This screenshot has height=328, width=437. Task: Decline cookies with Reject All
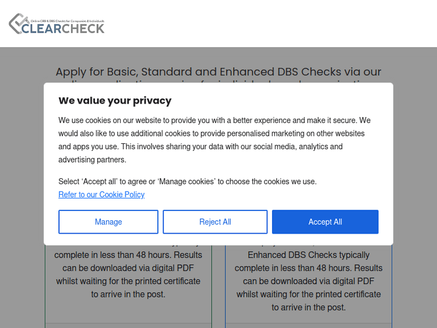(215, 222)
